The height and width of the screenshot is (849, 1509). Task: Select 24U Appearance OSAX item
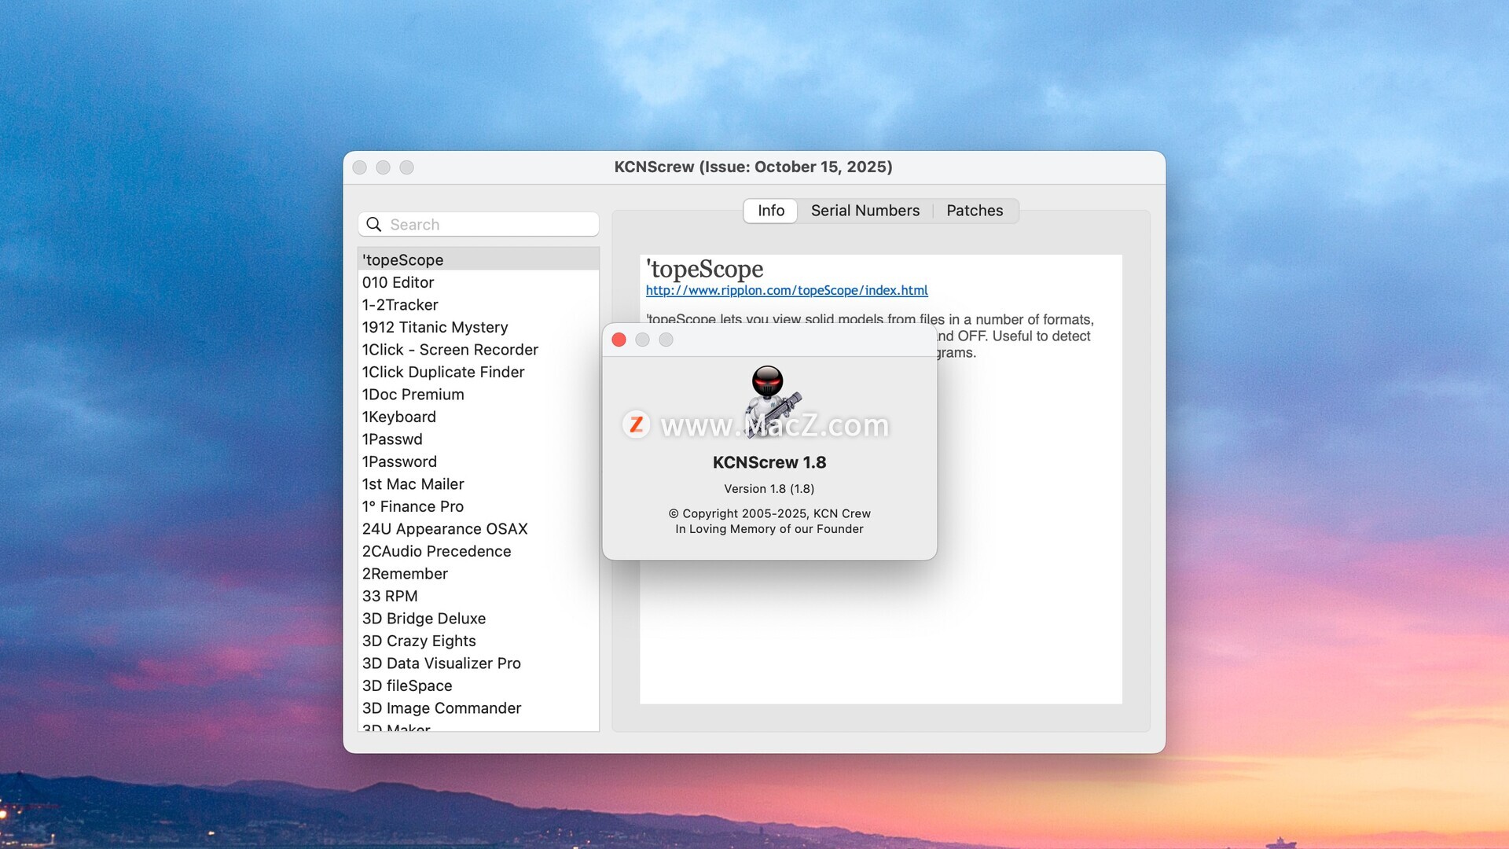point(444,529)
